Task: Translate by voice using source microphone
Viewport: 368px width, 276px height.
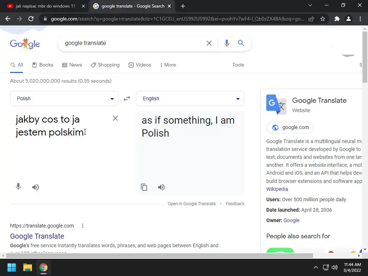Action: coord(18,187)
